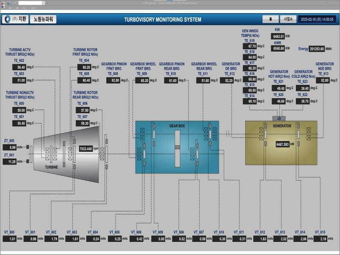
Task: Select the GENERATOR graphic label
Action: pyautogui.click(x=282, y=126)
